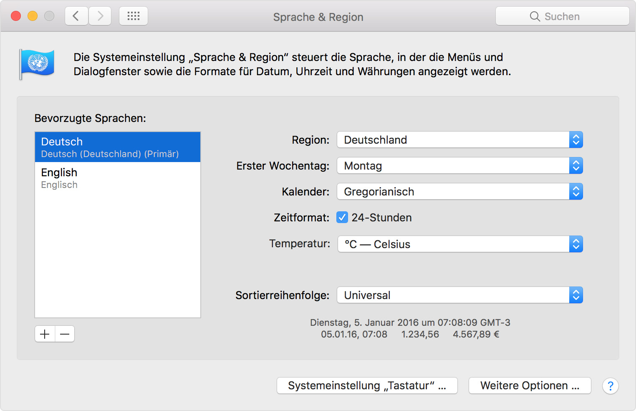The width and height of the screenshot is (636, 411).
Task: Add a language with the plus button
Action: pos(45,334)
